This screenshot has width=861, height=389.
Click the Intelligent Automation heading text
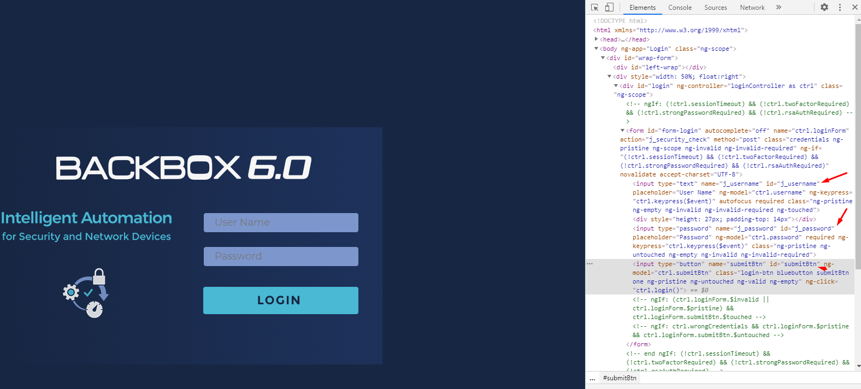(86, 218)
